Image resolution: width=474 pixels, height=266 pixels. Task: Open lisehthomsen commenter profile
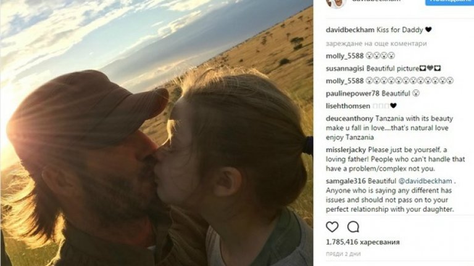click(x=347, y=106)
